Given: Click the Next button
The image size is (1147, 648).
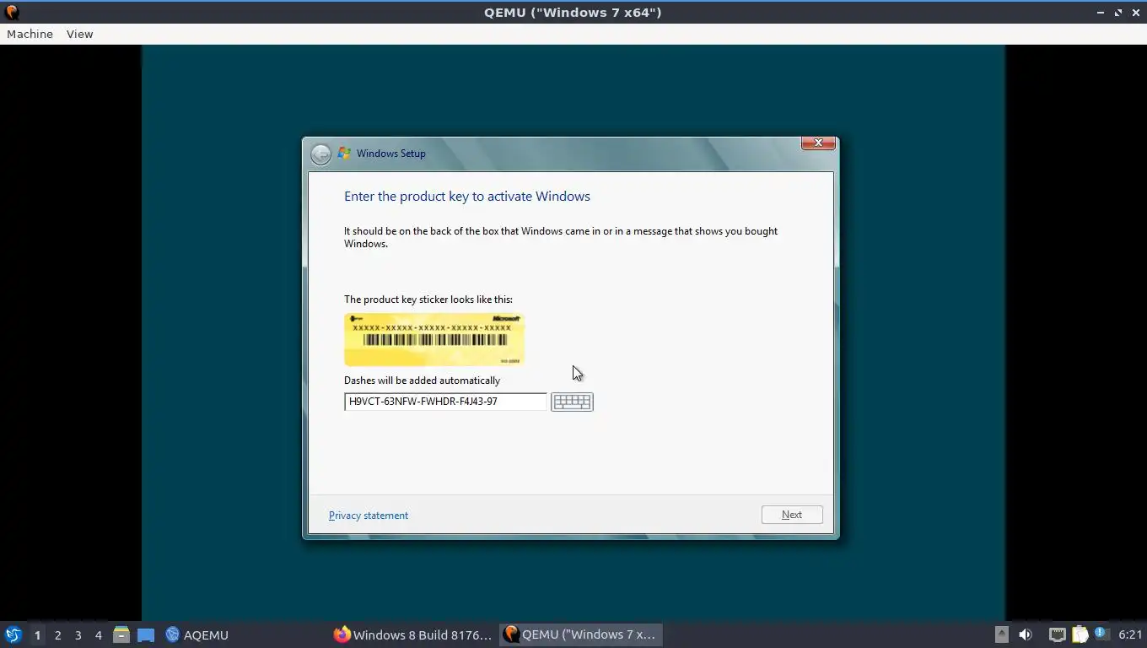Looking at the screenshot, I should [792, 515].
